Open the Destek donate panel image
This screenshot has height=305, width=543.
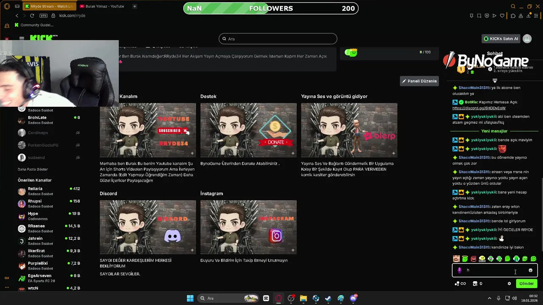pos(248,130)
